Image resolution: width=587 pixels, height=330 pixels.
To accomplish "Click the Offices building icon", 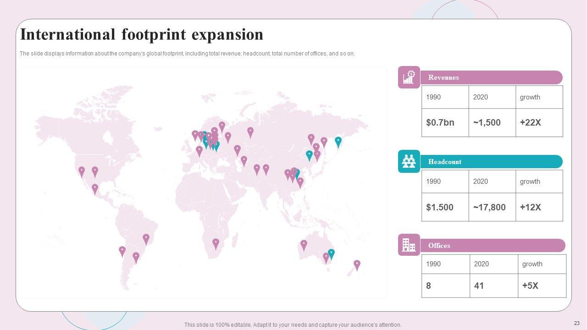I will click(x=409, y=245).
